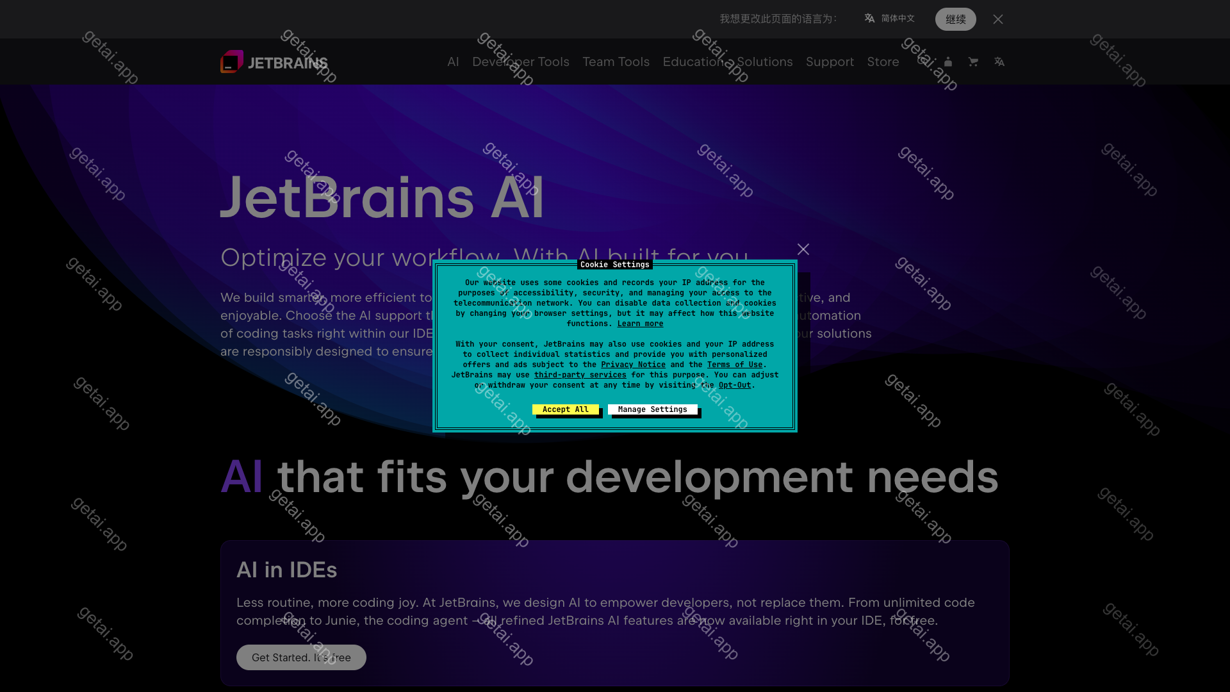The image size is (1230, 692).
Task: Close the cookie settings dialog
Action: [x=803, y=249]
